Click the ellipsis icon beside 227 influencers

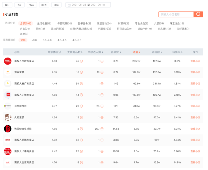(x=102, y=129)
